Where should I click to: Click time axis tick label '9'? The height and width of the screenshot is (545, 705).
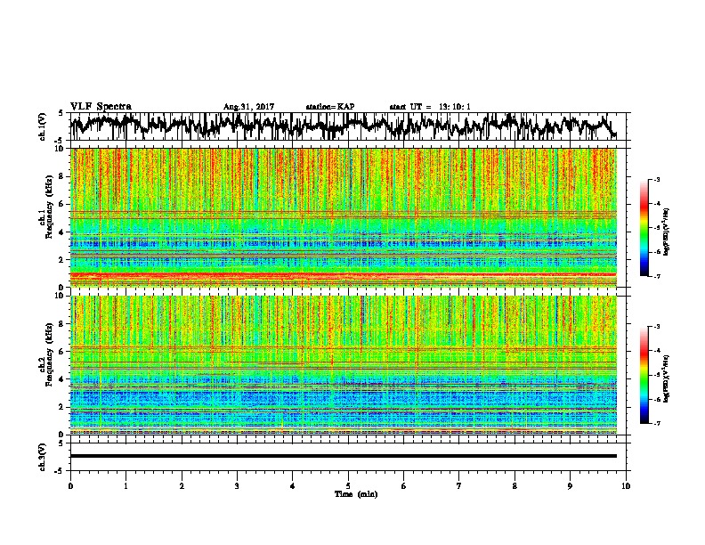click(570, 486)
